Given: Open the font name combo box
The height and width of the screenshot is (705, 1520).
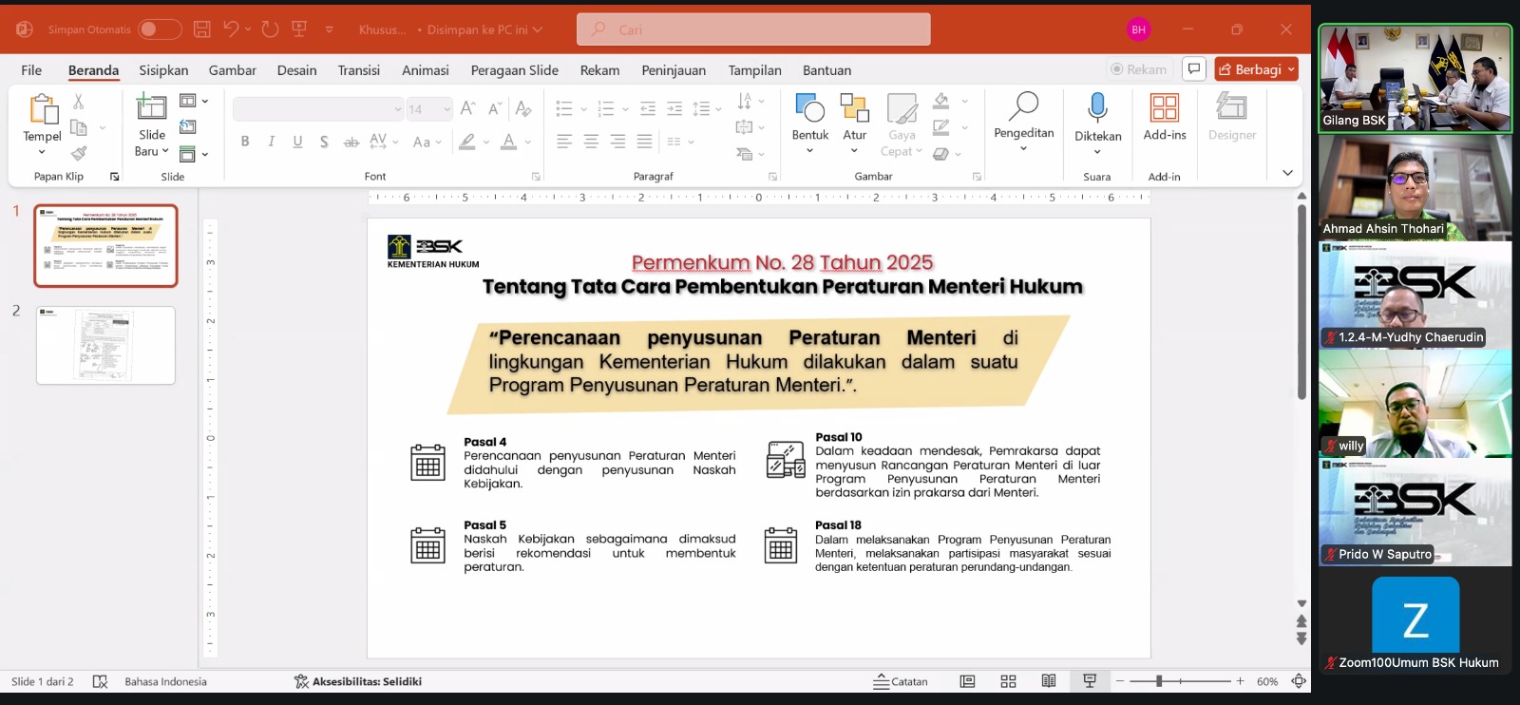Looking at the screenshot, I should pyautogui.click(x=317, y=109).
